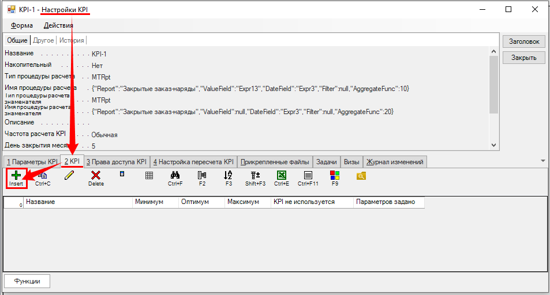Viewport: 550px width, 295px height.
Task: Expand the tab overflow arrow at right
Action: (x=543, y=161)
